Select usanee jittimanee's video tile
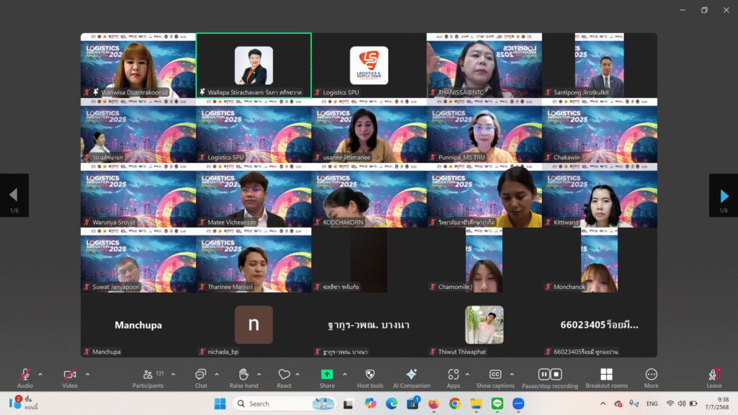Screen dimensions: 738x415 pyautogui.click(x=369, y=131)
